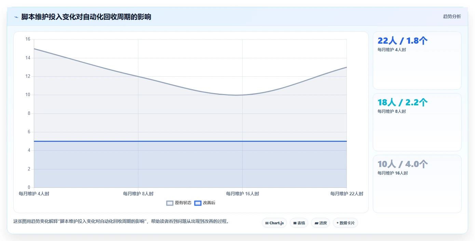The height and width of the screenshot is (241, 475).
Task: Click the 改善后 legend label
Action: 209,203
